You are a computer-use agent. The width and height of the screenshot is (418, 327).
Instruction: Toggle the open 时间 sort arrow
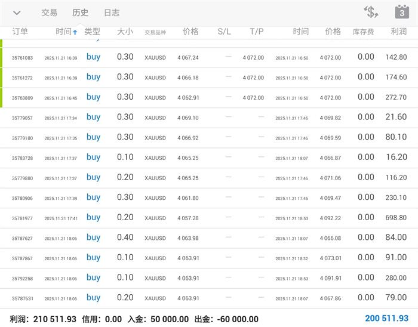click(x=75, y=32)
